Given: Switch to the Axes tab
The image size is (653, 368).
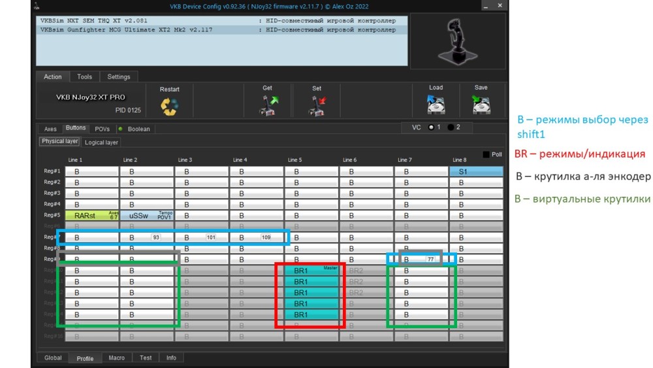Looking at the screenshot, I should point(50,129).
